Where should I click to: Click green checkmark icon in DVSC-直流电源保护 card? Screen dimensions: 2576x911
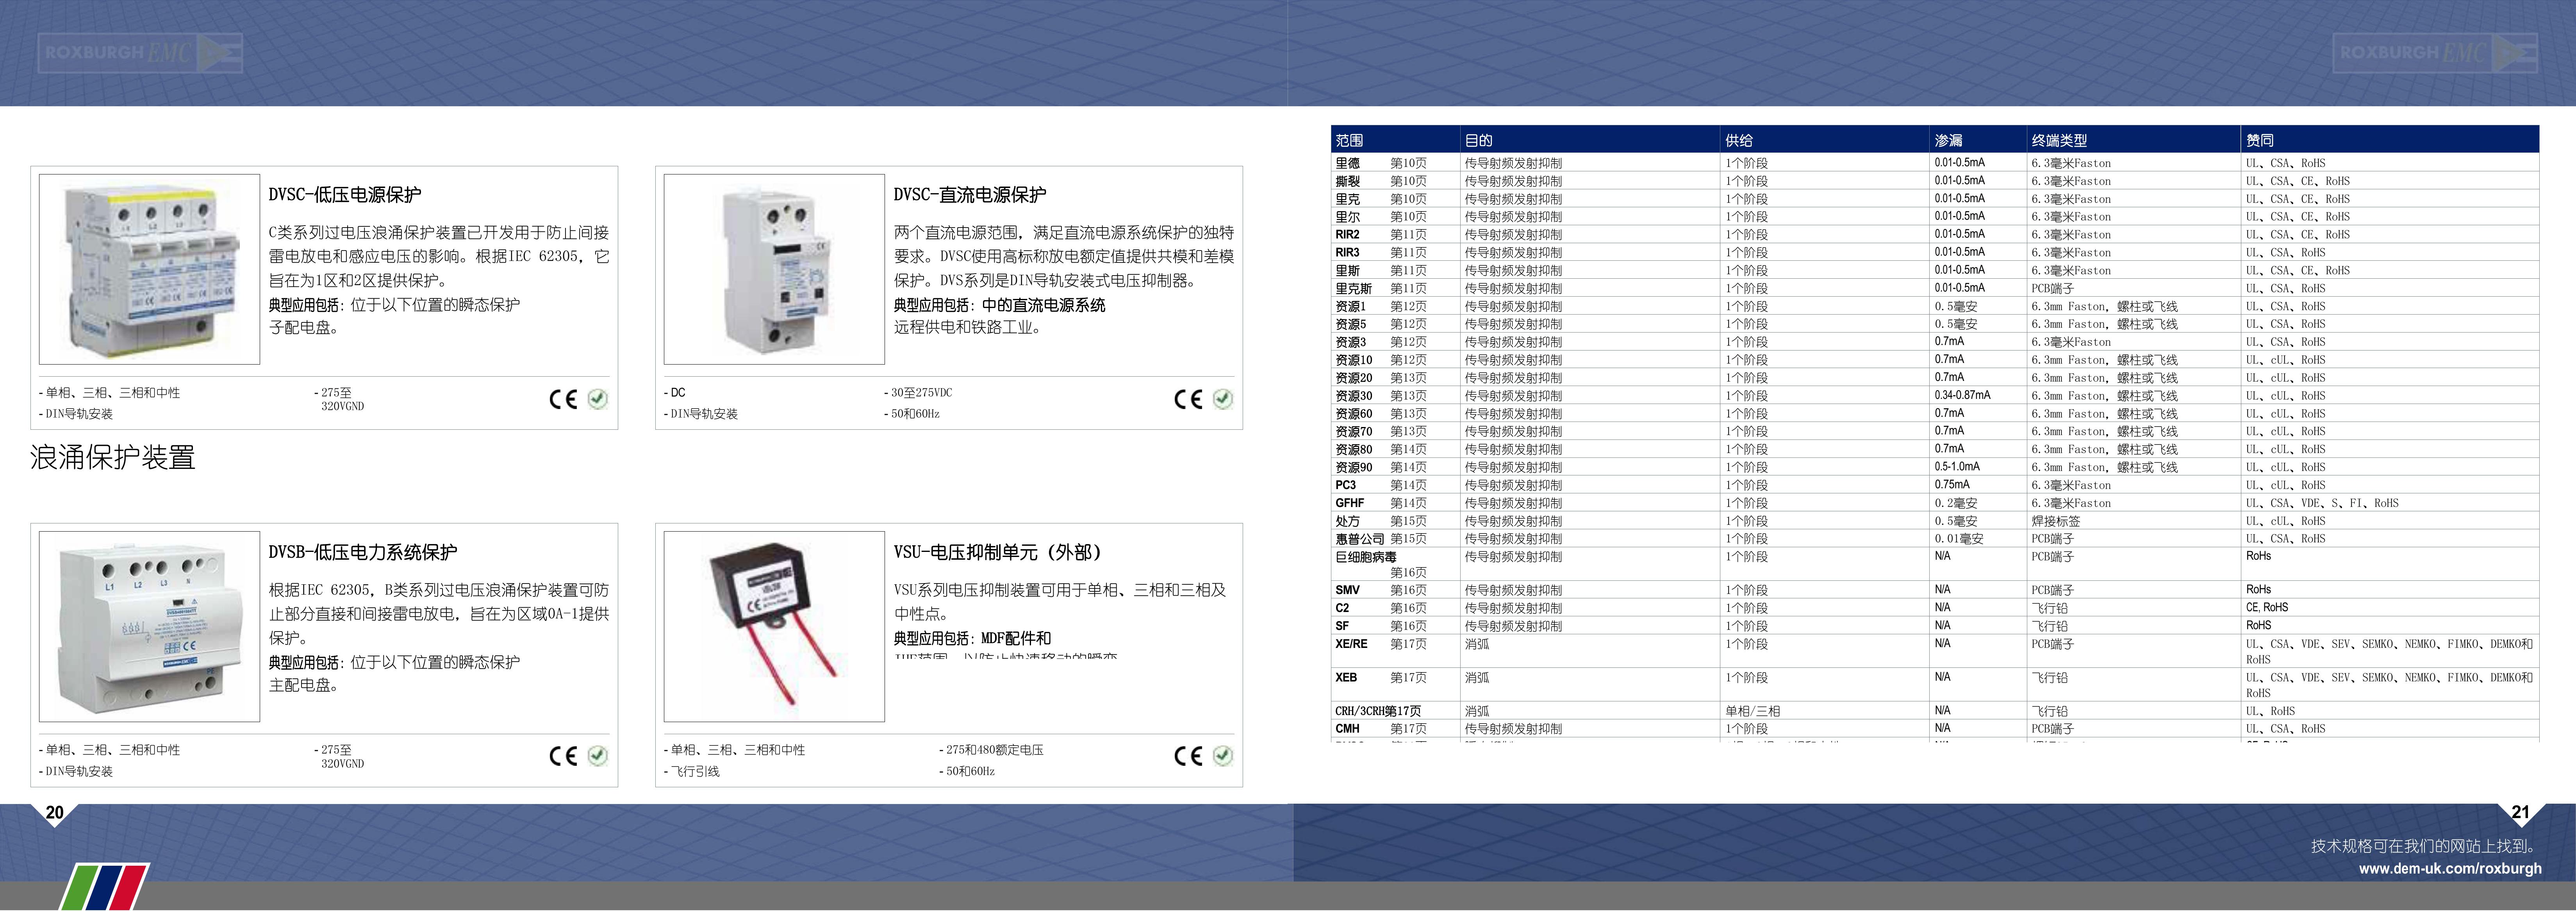tap(1223, 400)
